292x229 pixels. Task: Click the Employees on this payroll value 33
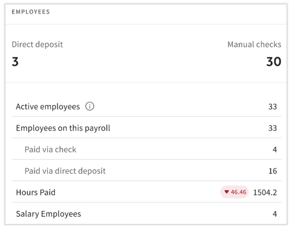pos(272,128)
